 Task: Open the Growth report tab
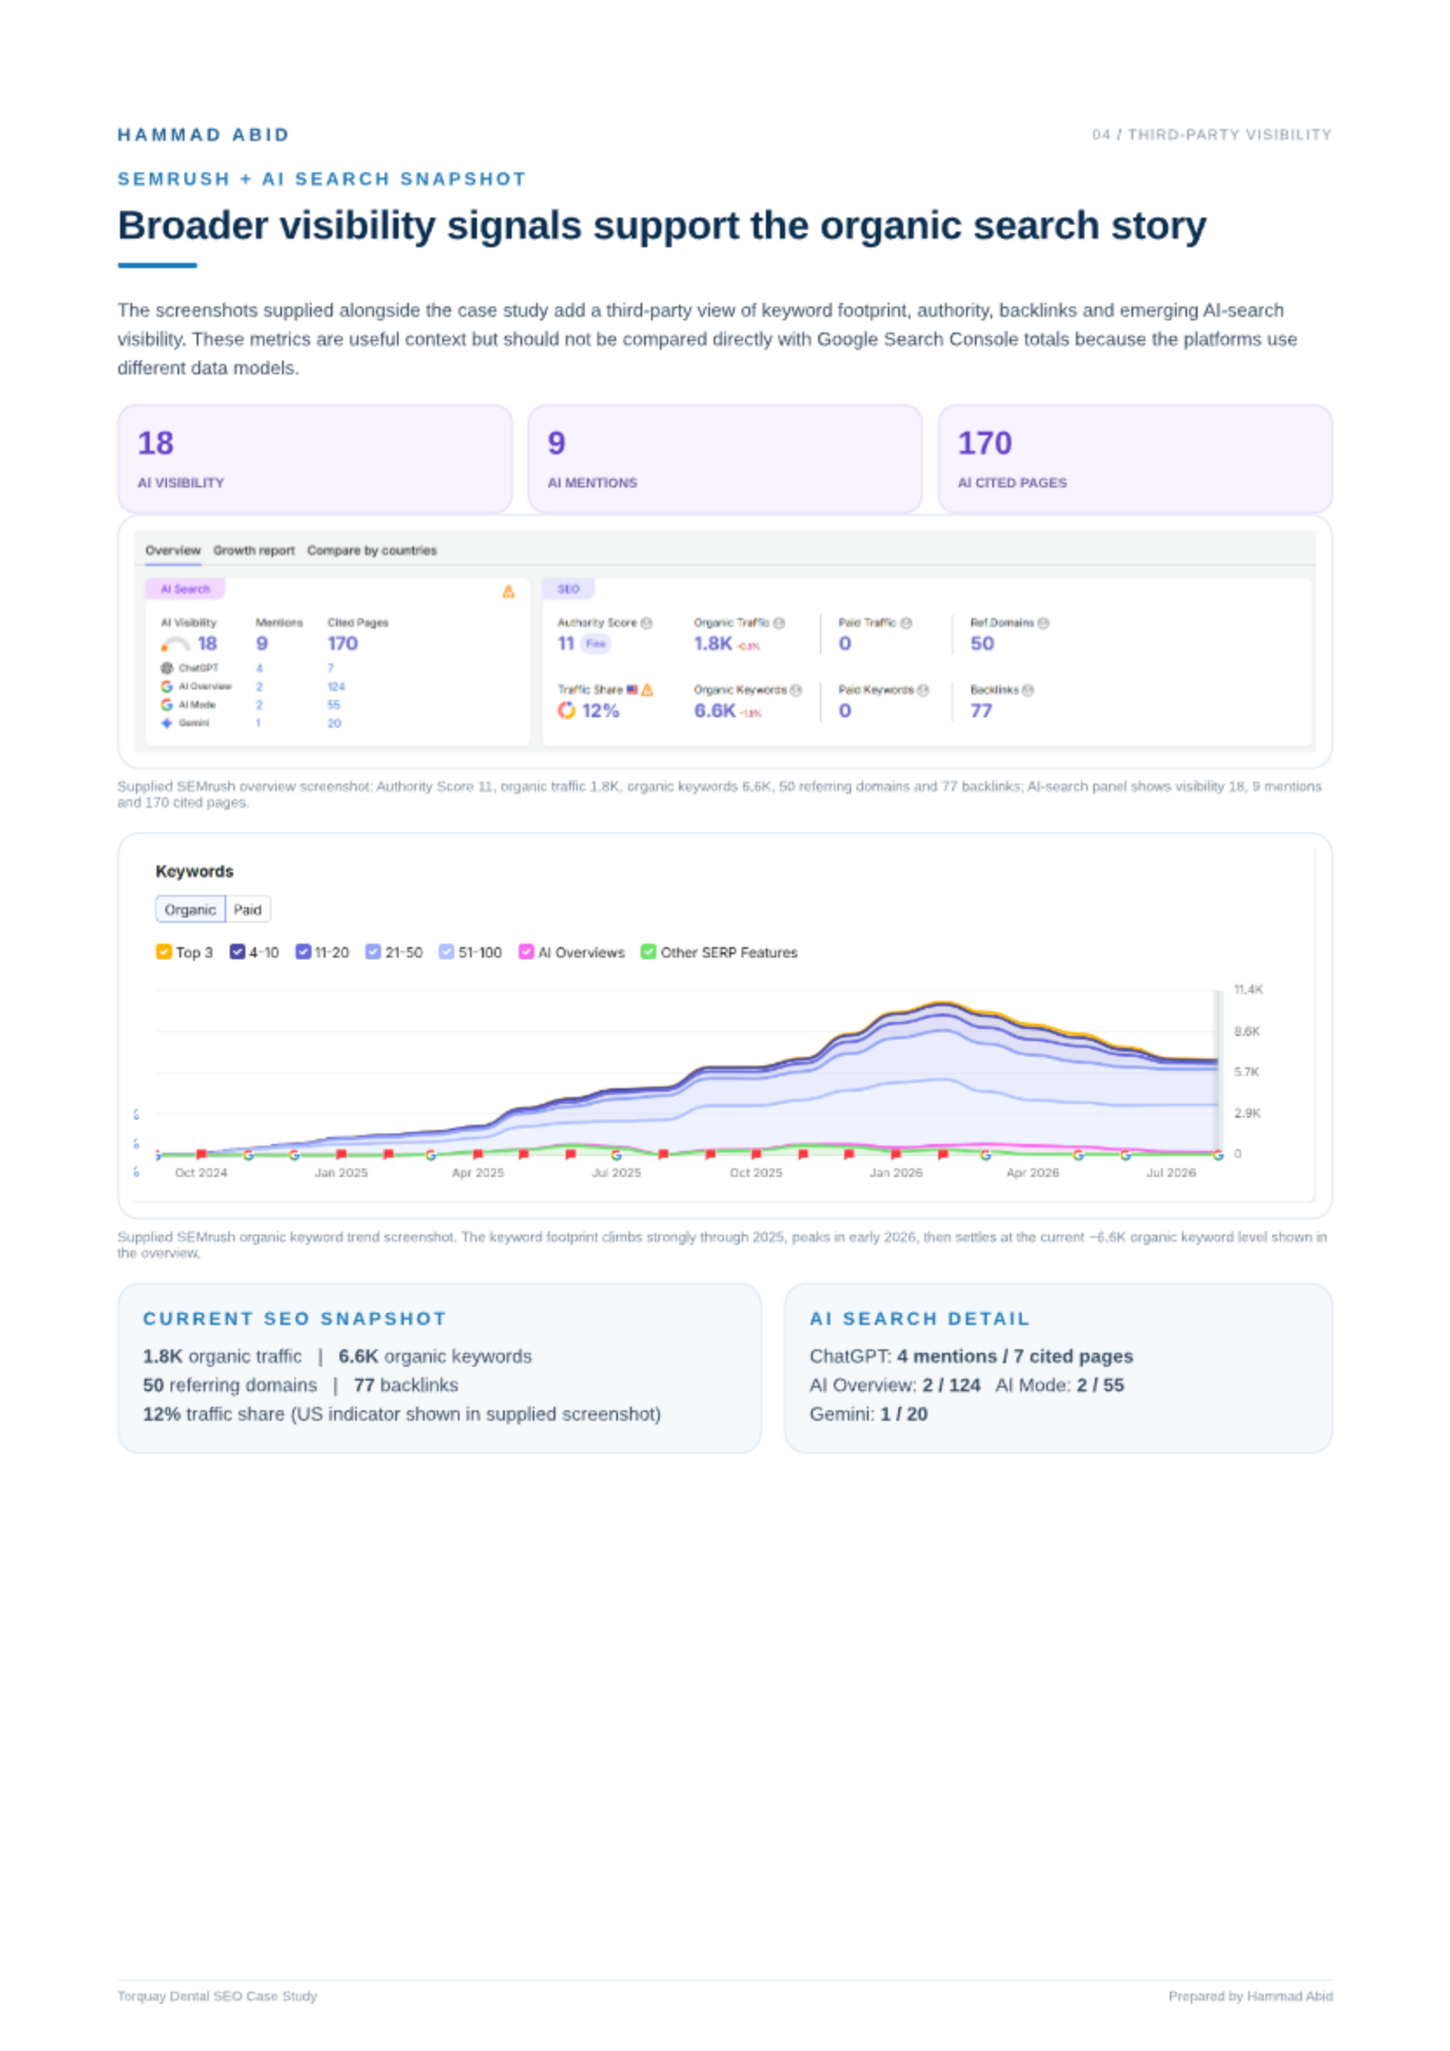coord(253,550)
